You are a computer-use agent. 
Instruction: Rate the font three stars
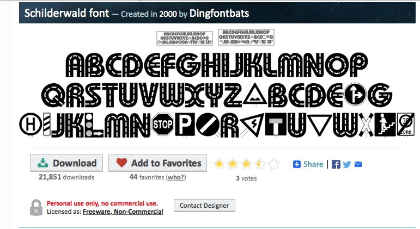(246, 164)
